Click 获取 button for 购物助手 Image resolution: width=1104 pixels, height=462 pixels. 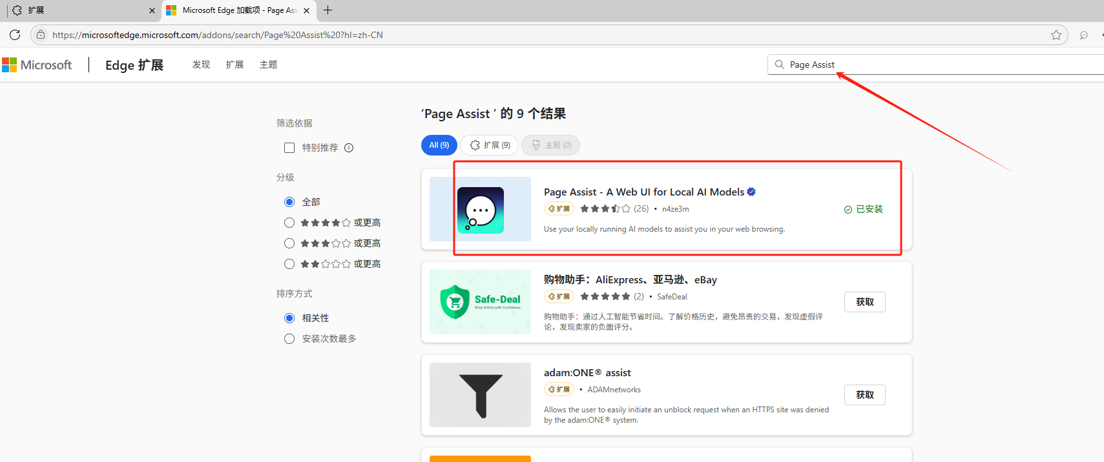(865, 302)
